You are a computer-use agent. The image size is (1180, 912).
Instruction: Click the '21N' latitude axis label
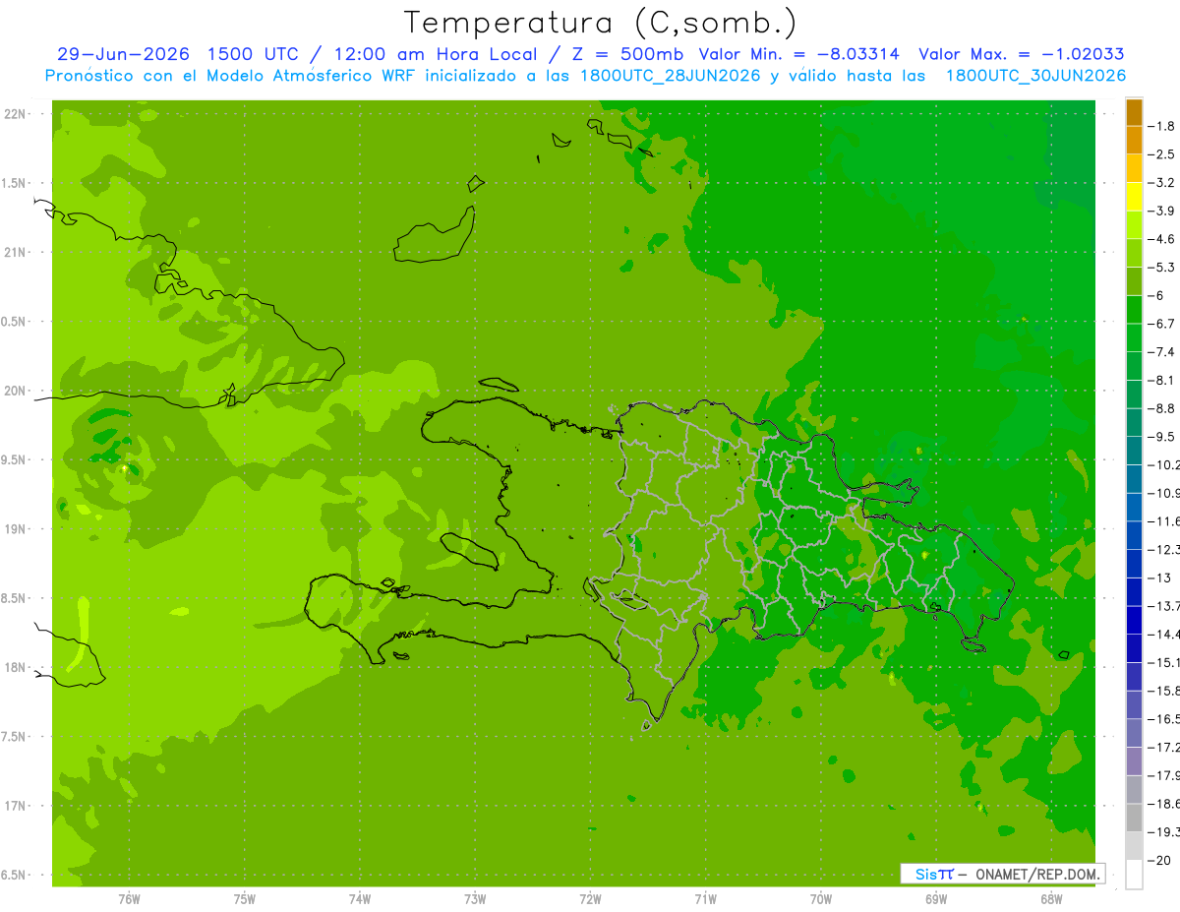(x=16, y=252)
